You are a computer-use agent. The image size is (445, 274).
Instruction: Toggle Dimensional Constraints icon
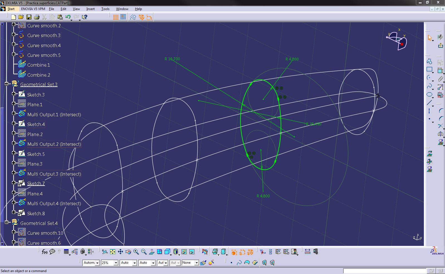point(149,17)
